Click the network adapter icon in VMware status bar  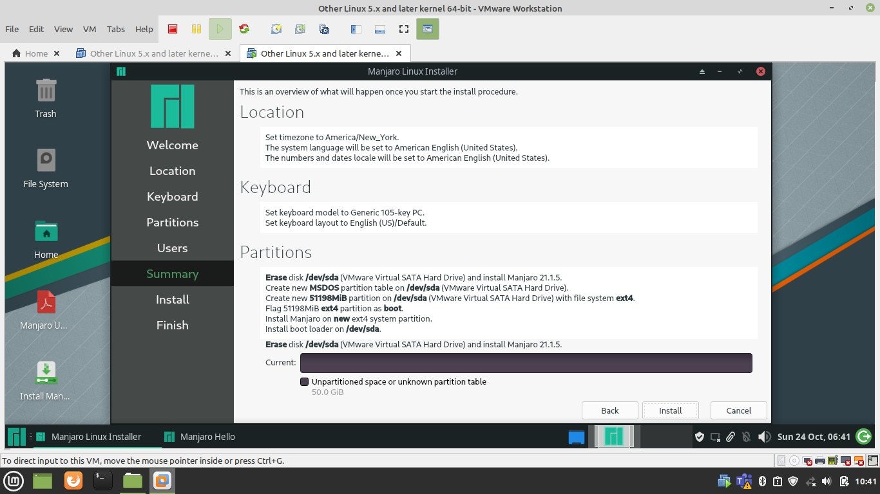807,461
